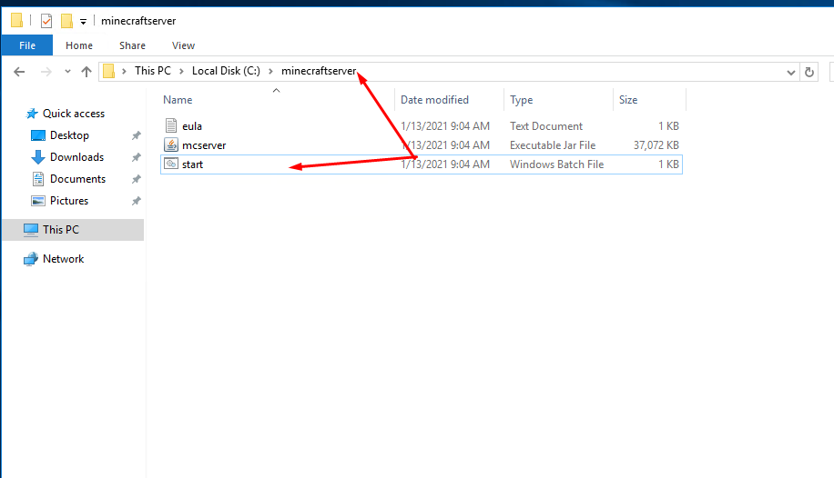Image resolution: width=834 pixels, height=478 pixels.
Task: Click the Properties quick access toolbar icon
Action: (x=46, y=21)
